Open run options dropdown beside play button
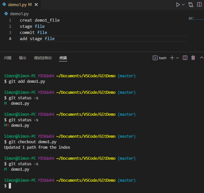This screenshot has width=204, height=193. 183,5
